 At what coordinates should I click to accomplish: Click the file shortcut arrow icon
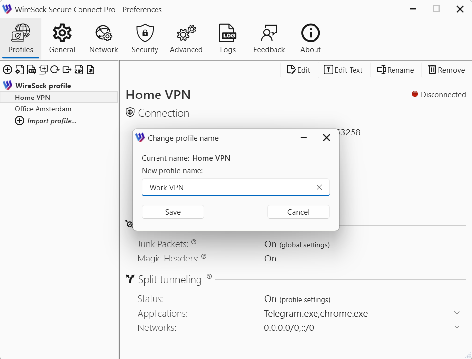point(90,70)
